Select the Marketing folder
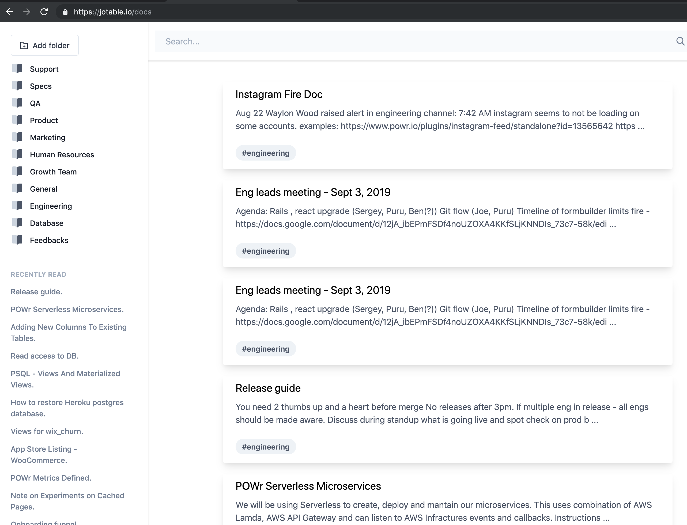 (48, 137)
